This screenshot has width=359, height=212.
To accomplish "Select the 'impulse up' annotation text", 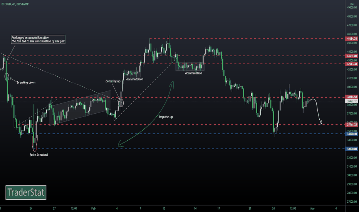I will [166, 117].
